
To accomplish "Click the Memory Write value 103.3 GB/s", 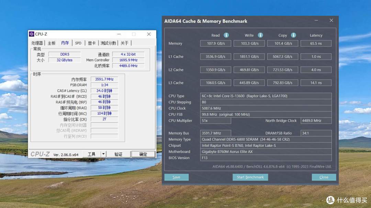I will (x=249, y=43).
